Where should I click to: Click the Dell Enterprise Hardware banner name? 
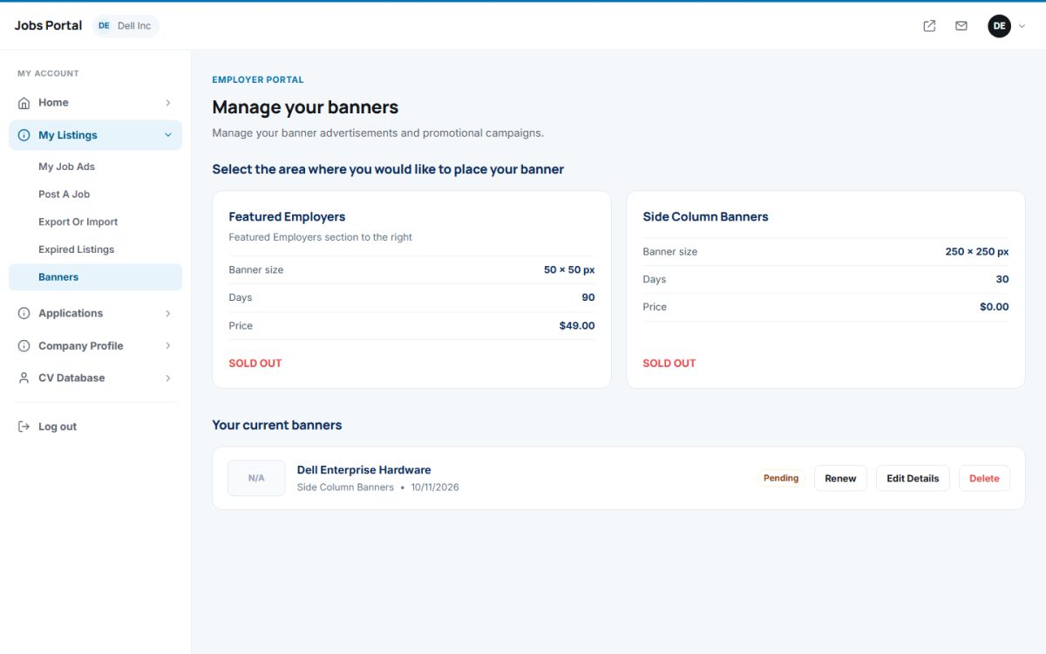coord(363,470)
